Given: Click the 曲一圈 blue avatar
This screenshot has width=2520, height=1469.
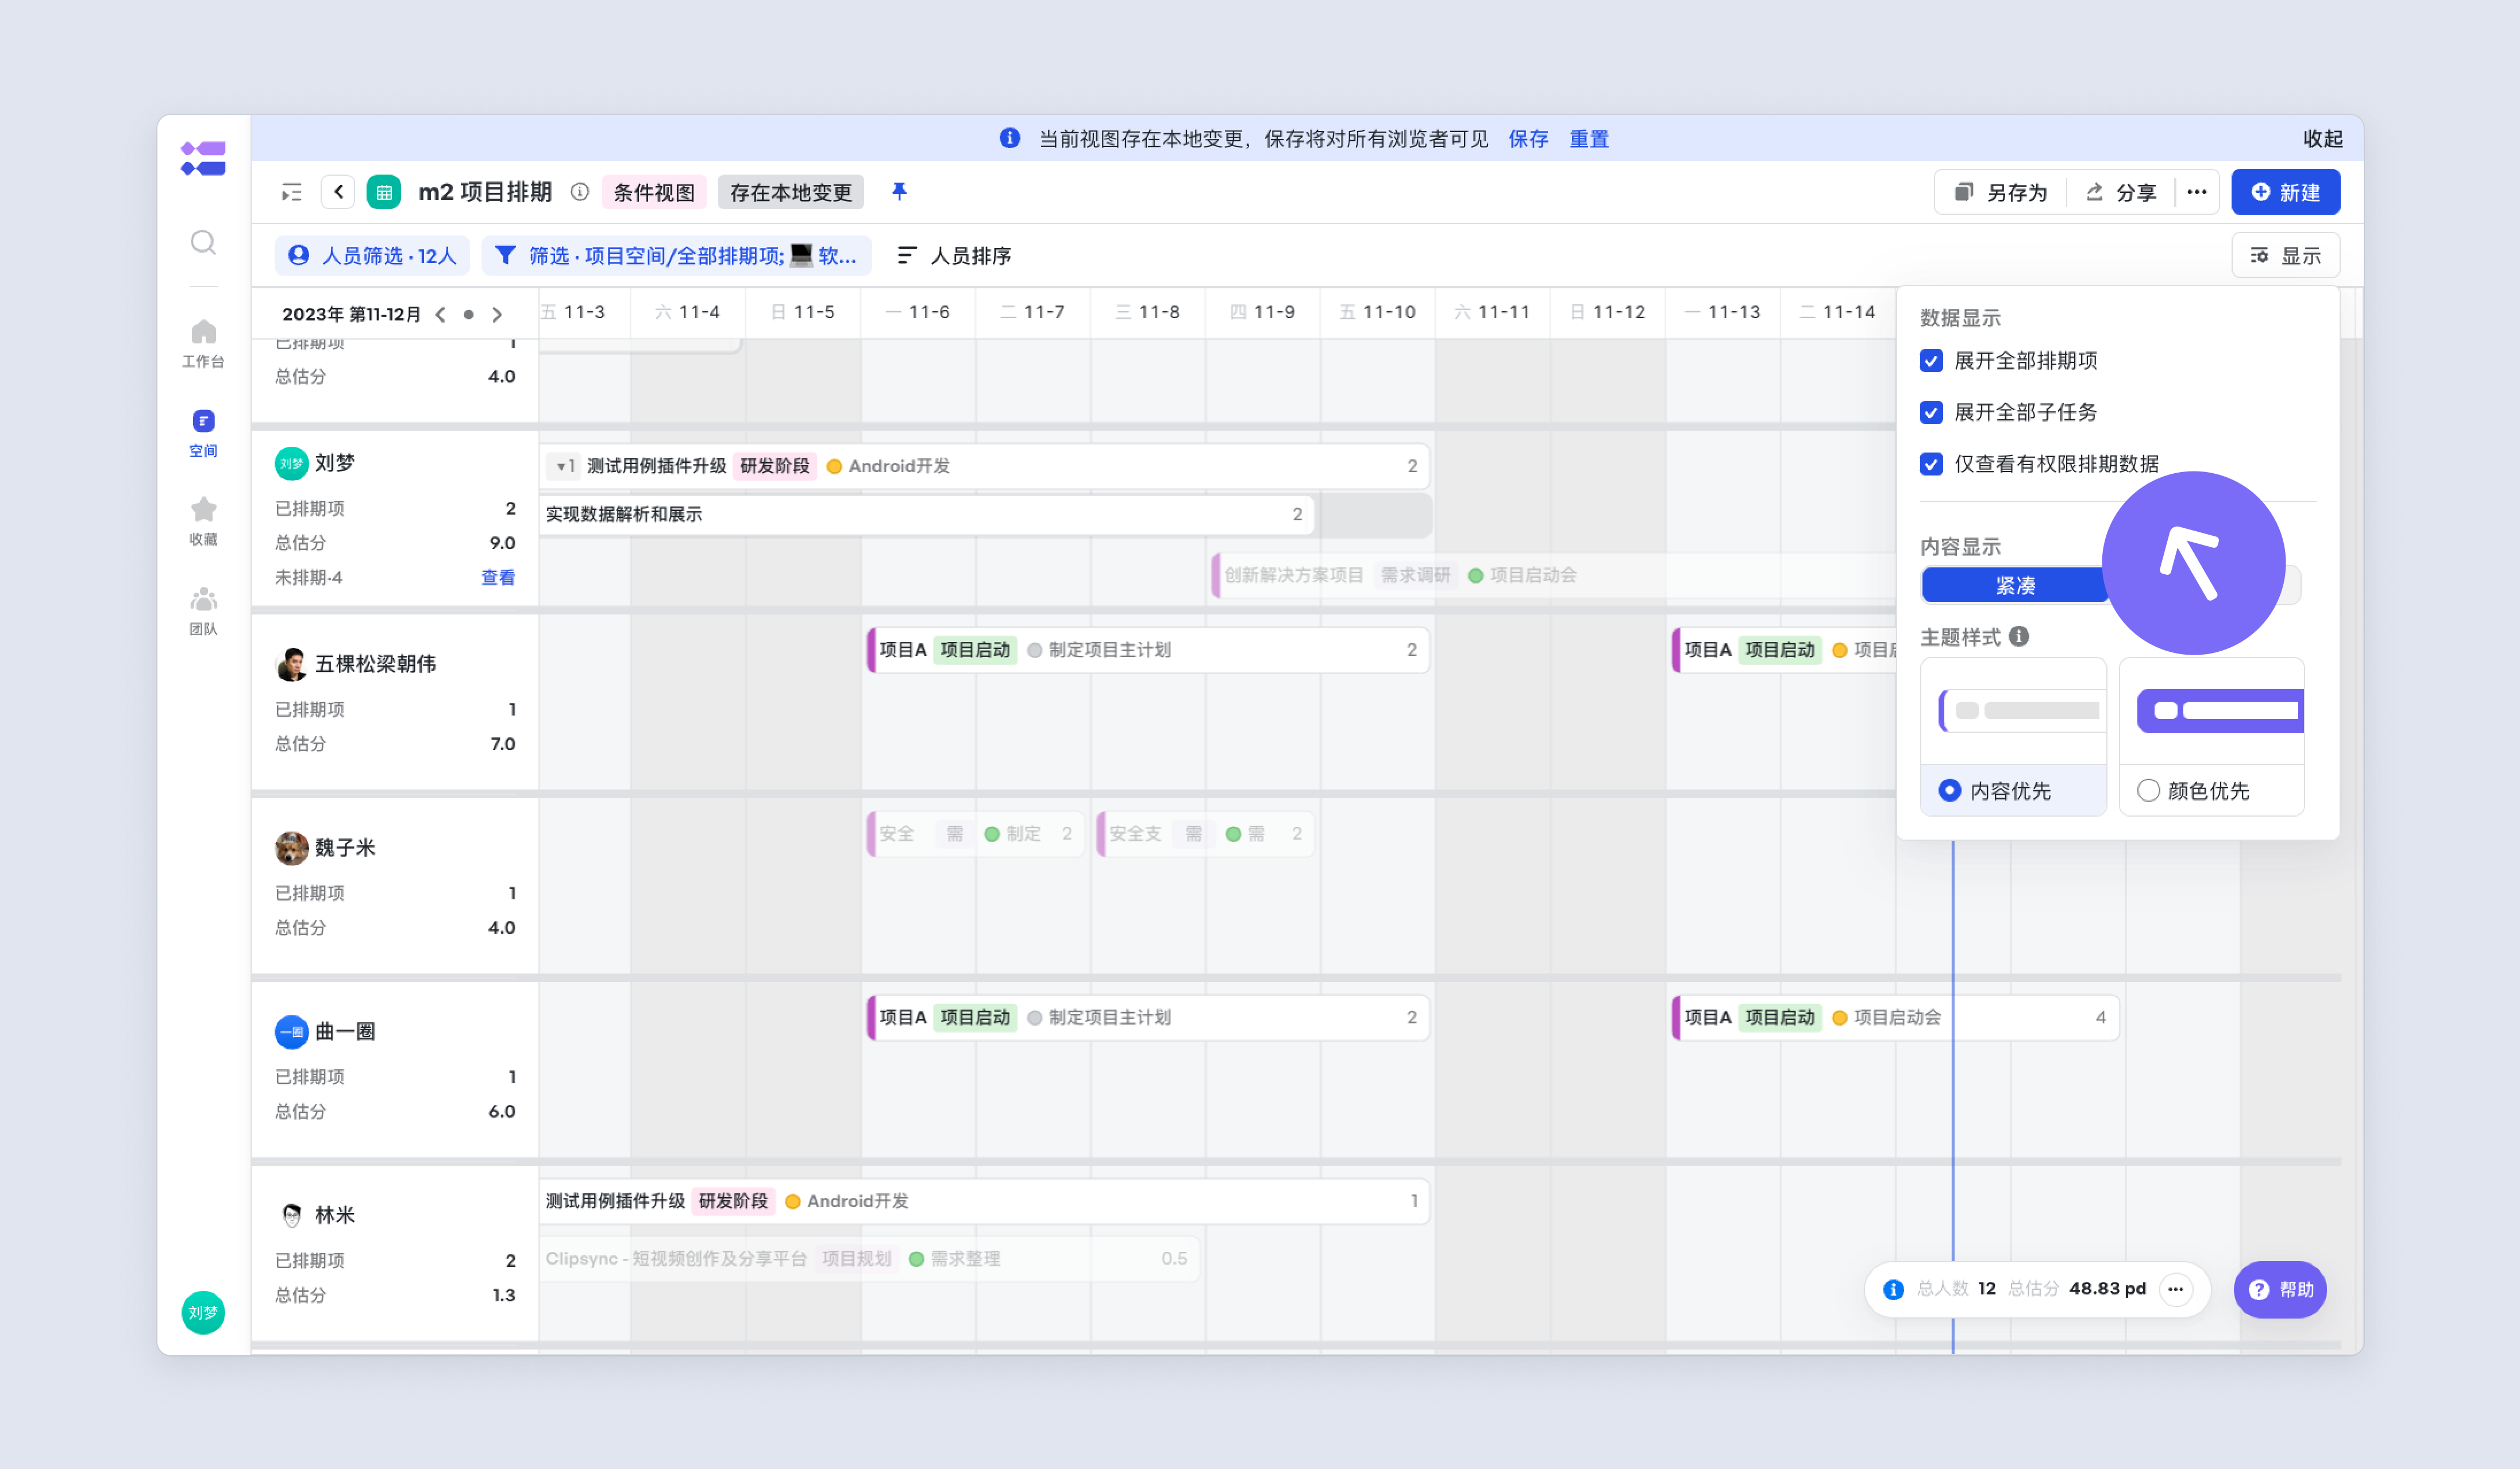Looking at the screenshot, I should [291, 1031].
